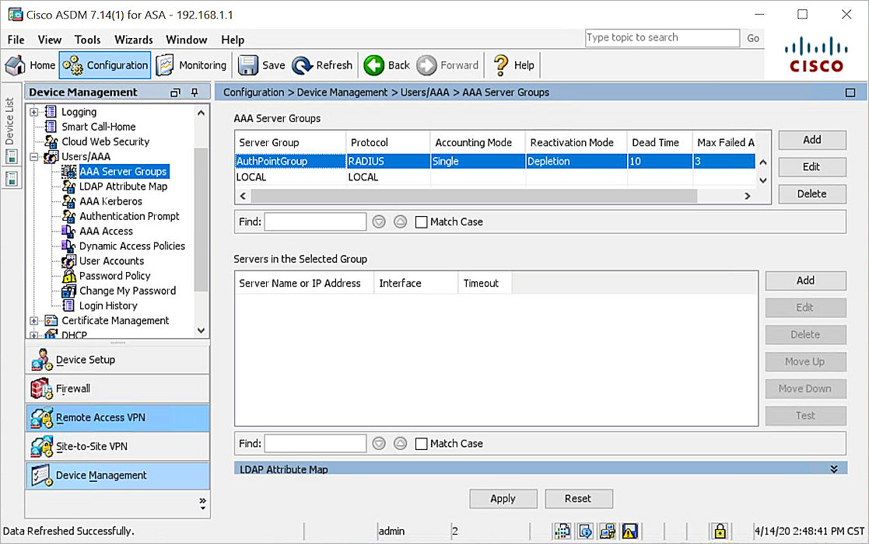The height and width of the screenshot is (544, 869).
Task: Open ASDM Help with the question mark icon
Action: 512,65
